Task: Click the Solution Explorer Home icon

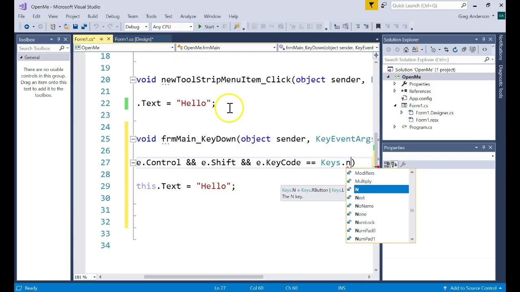Action: click(406, 49)
